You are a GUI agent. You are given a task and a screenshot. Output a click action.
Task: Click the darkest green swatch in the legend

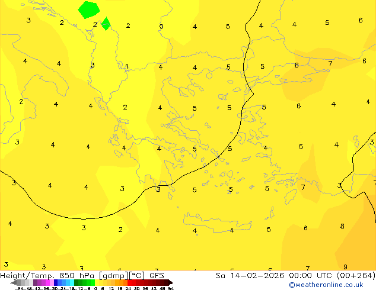76,282
